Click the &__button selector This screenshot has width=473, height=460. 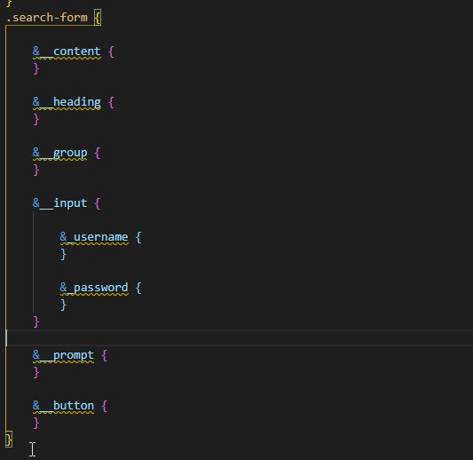point(63,406)
